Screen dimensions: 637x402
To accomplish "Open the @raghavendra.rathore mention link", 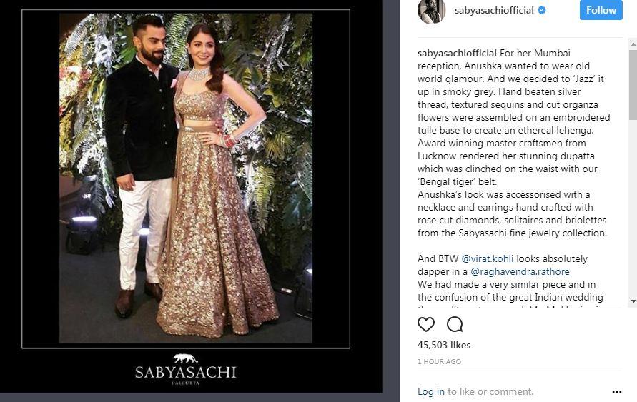I will tap(520, 271).
